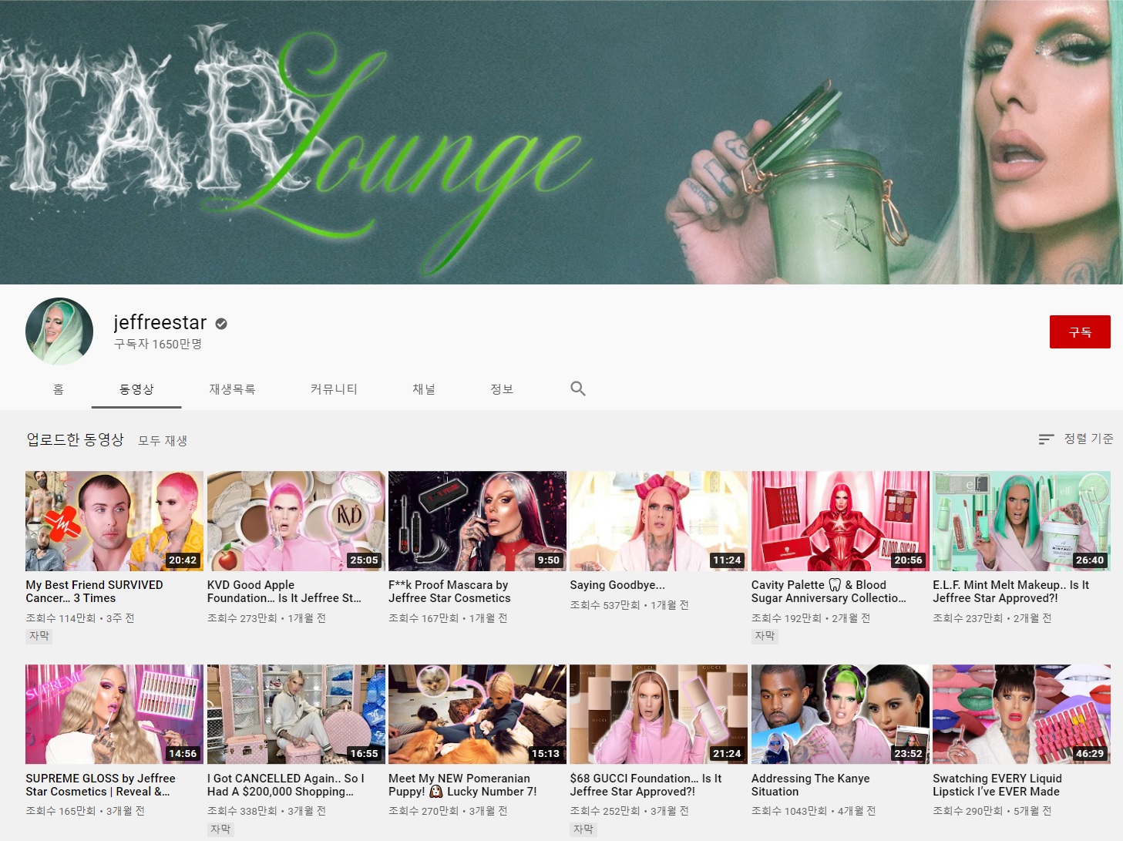The image size is (1123, 841).
Task: Click the jeffreestar channel name
Action: (160, 322)
